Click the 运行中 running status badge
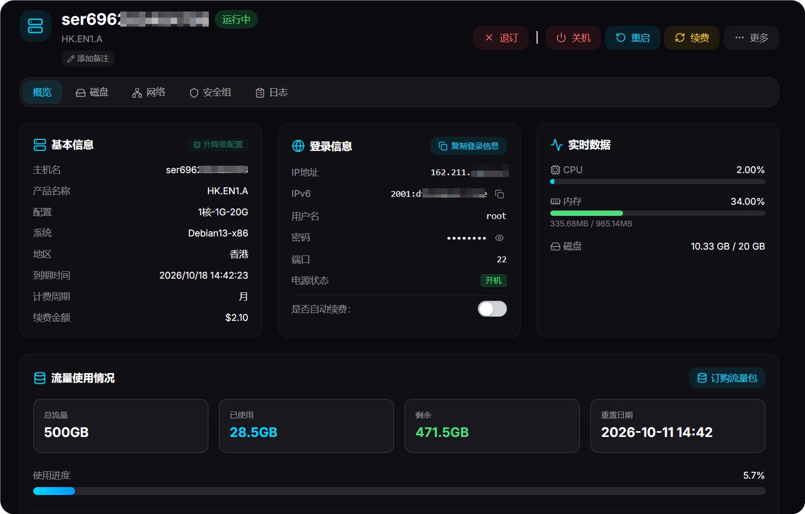The height and width of the screenshot is (514, 805). (236, 20)
